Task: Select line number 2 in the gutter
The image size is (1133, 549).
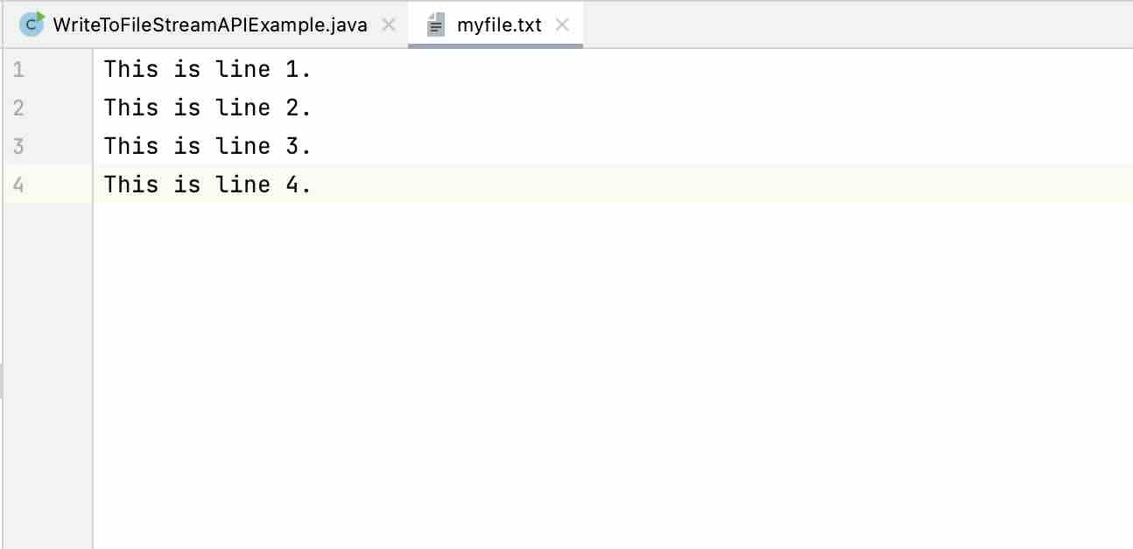Action: (18, 108)
